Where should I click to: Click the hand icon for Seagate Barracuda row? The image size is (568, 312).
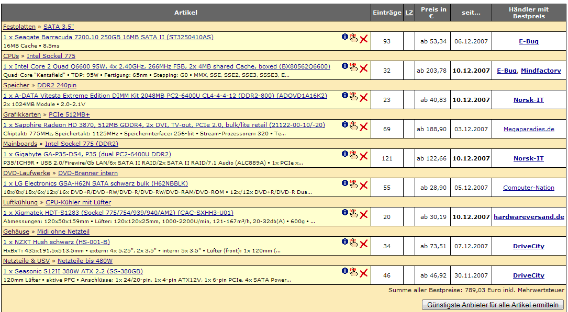point(353,38)
